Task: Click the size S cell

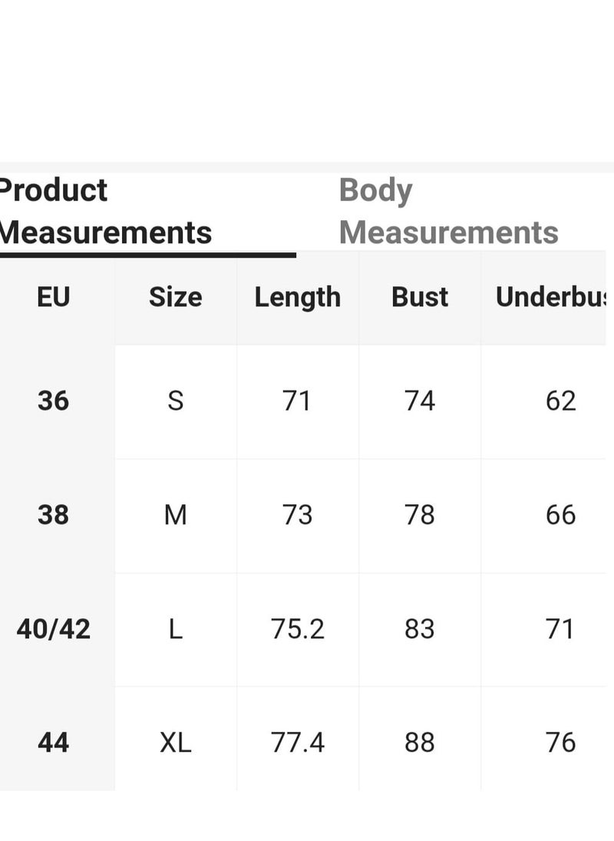Action: click(x=175, y=401)
